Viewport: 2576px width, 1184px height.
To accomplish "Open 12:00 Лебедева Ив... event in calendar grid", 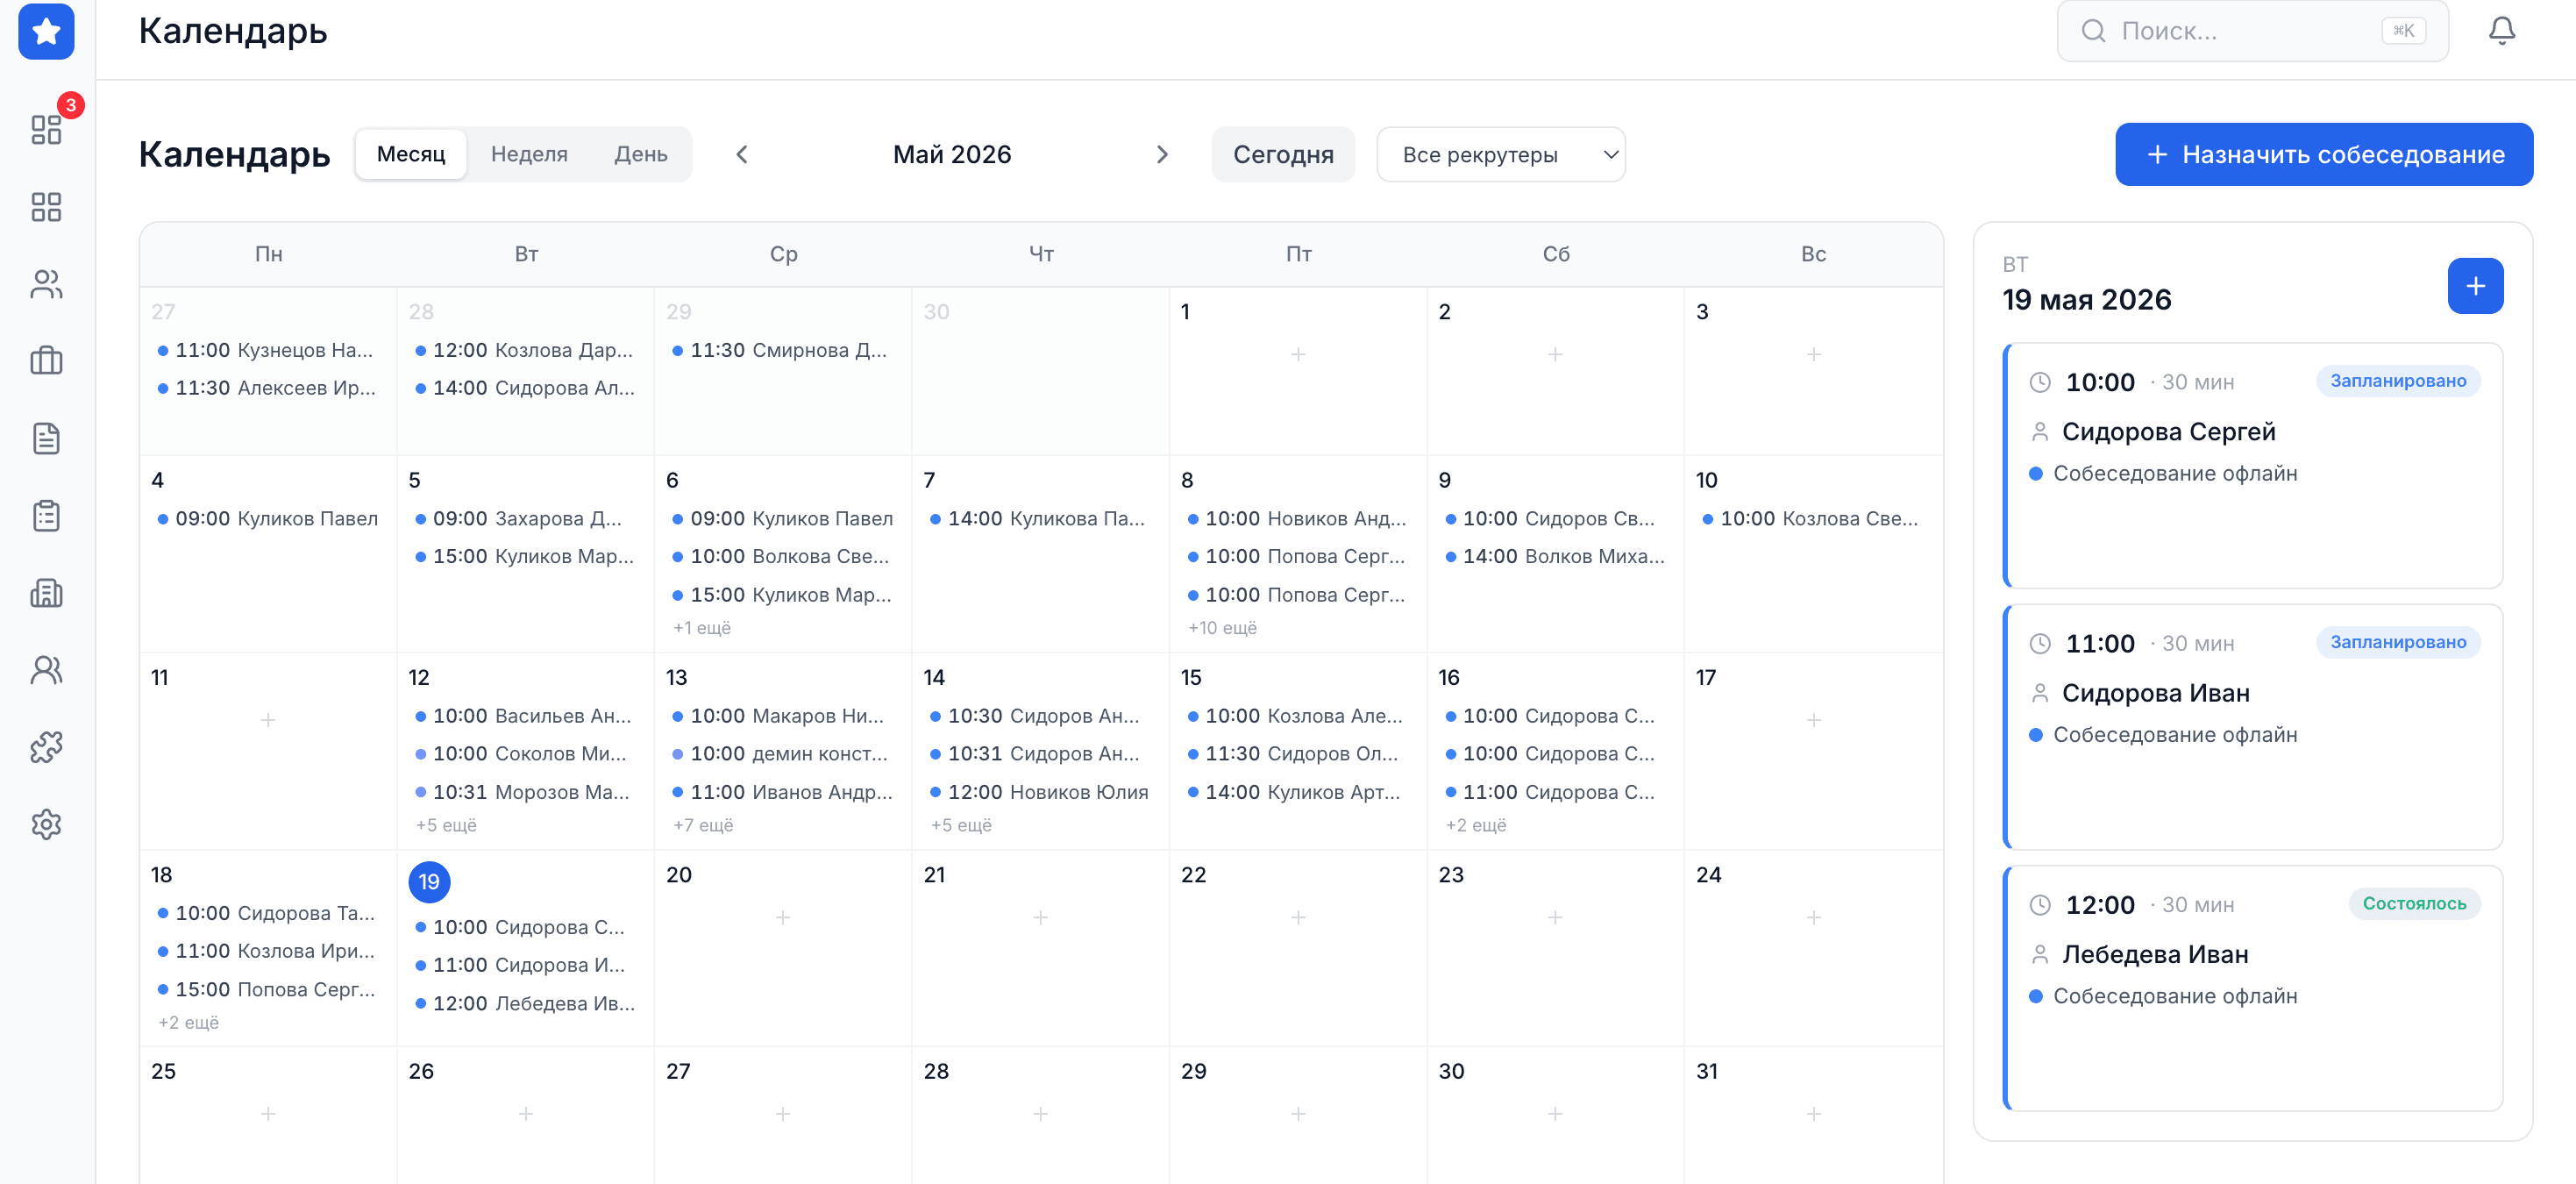I will click(526, 1003).
